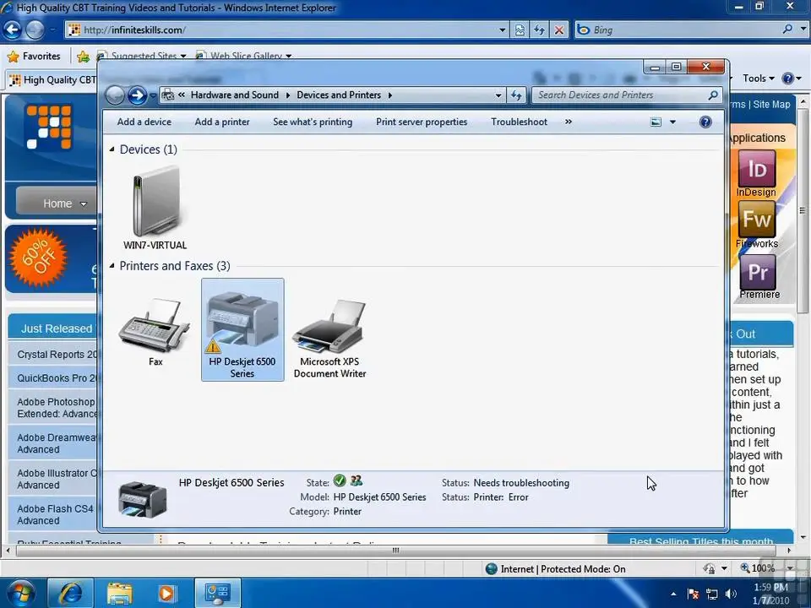Open the view options dropdown arrow
811x608 pixels.
click(x=673, y=122)
